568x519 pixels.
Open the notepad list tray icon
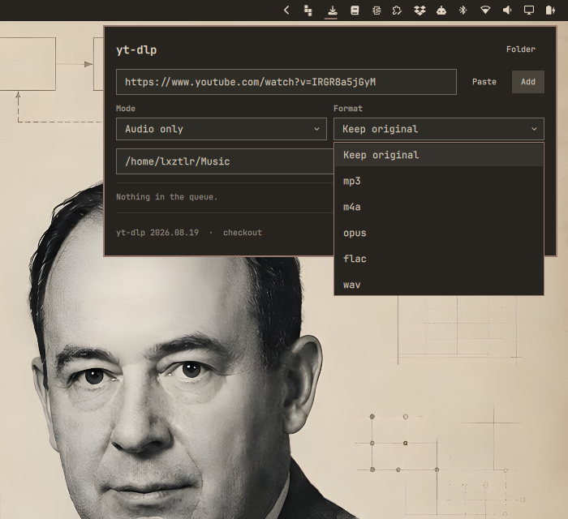click(x=377, y=11)
